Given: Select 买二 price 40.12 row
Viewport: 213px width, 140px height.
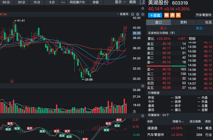Looking at the screenshot, I should 166,74.
